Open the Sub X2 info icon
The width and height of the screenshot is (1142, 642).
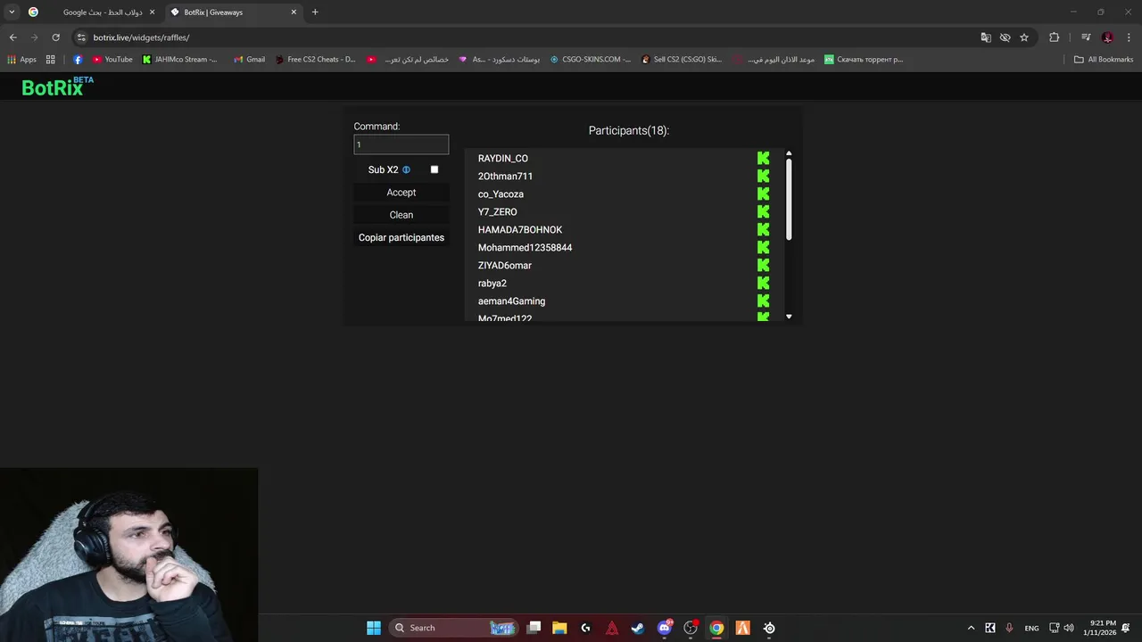(406, 169)
